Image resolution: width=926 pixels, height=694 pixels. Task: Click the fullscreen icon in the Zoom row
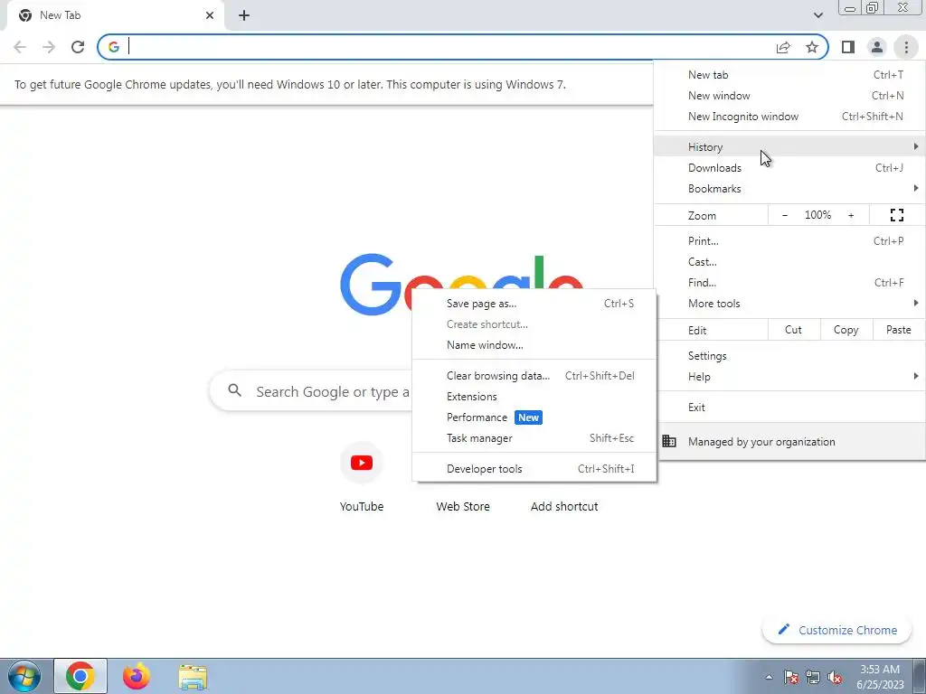[x=896, y=215]
